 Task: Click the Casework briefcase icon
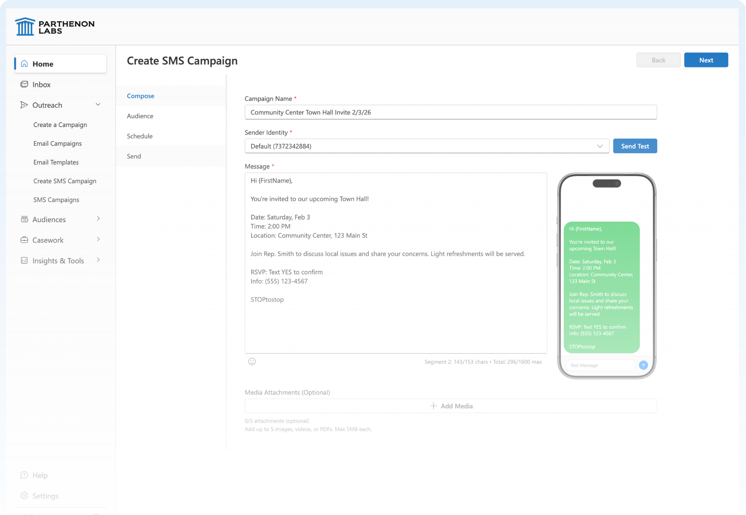tap(24, 240)
